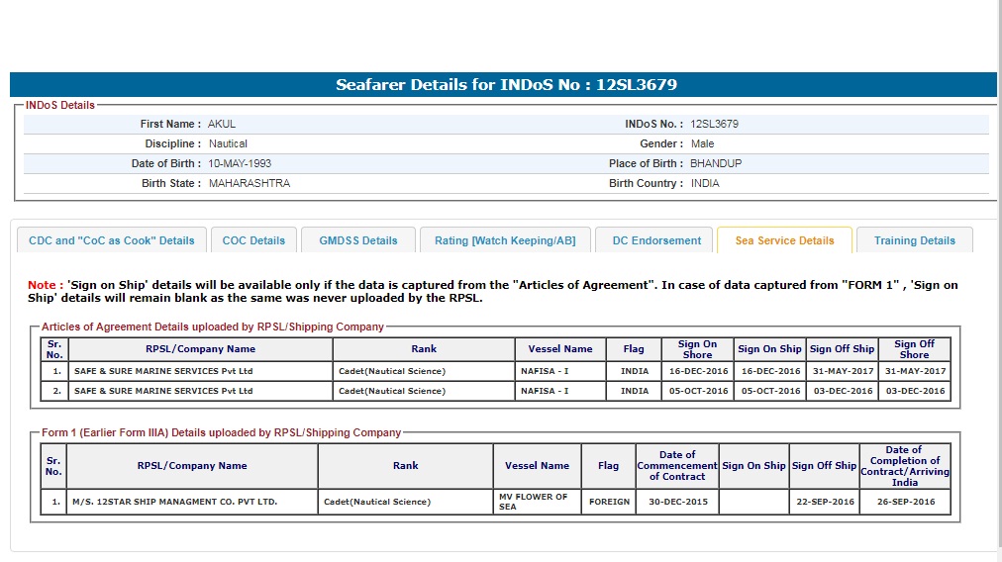This screenshot has width=1002, height=562.
Task: Click the Sea Service Details tab
Action: (x=784, y=240)
